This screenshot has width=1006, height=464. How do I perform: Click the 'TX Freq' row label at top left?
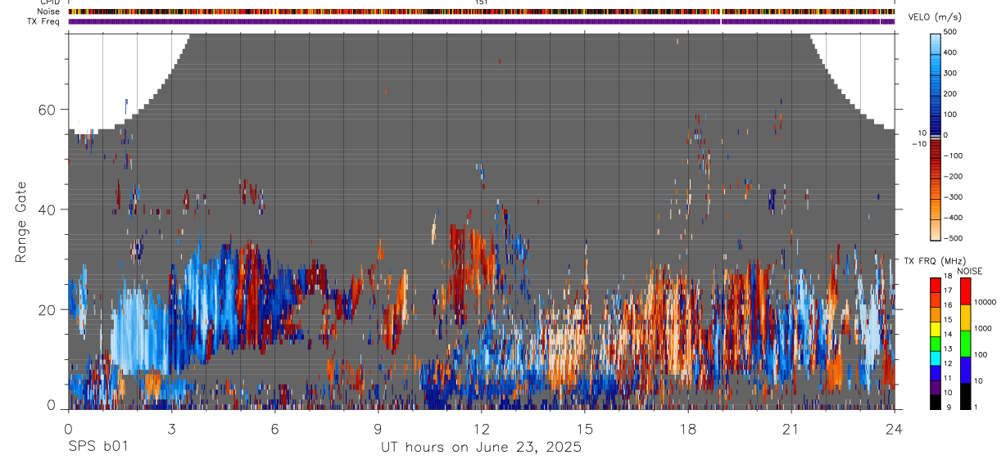pyautogui.click(x=44, y=21)
